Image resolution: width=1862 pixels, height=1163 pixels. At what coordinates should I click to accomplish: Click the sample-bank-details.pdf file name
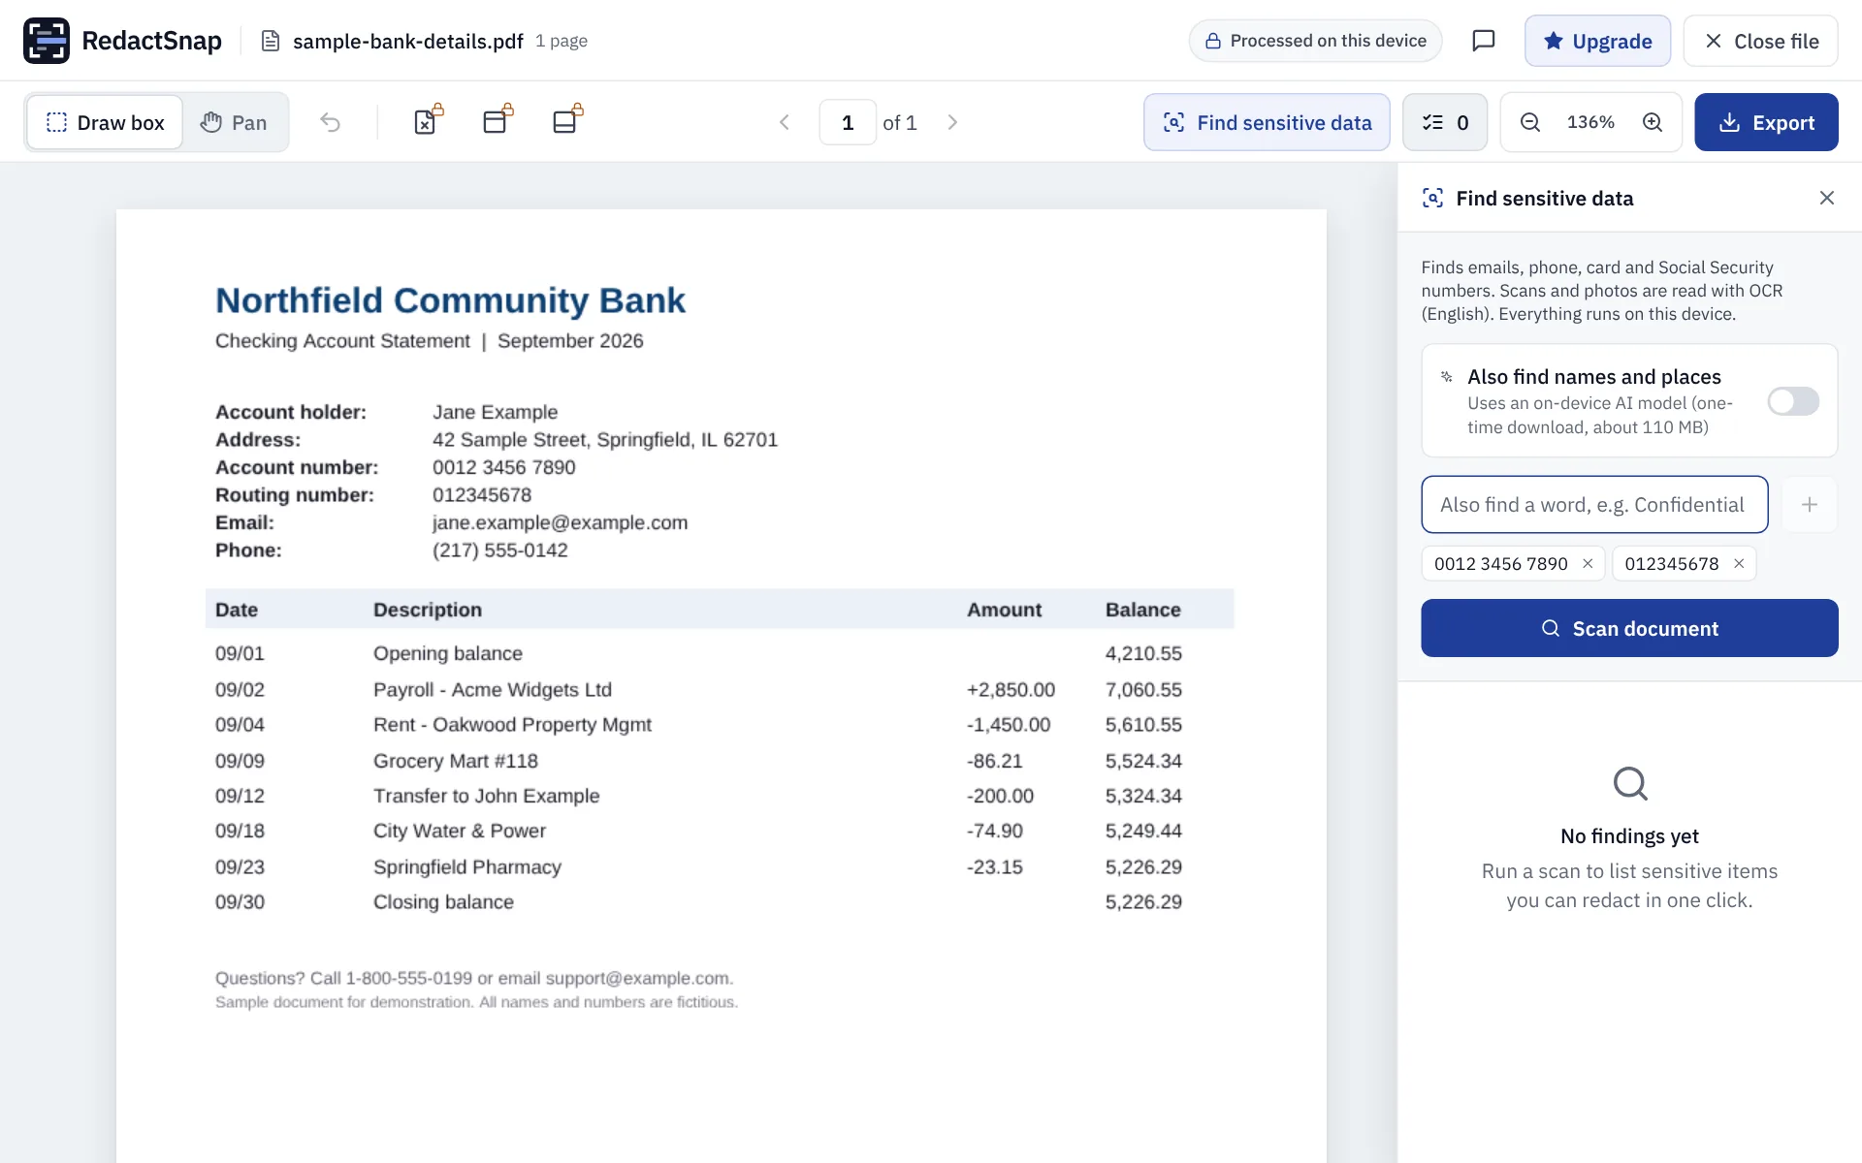click(407, 41)
